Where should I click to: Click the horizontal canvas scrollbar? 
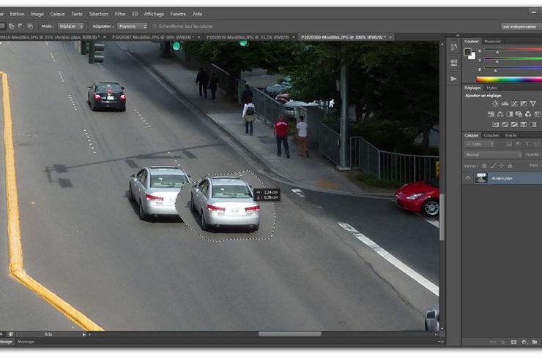tap(289, 334)
